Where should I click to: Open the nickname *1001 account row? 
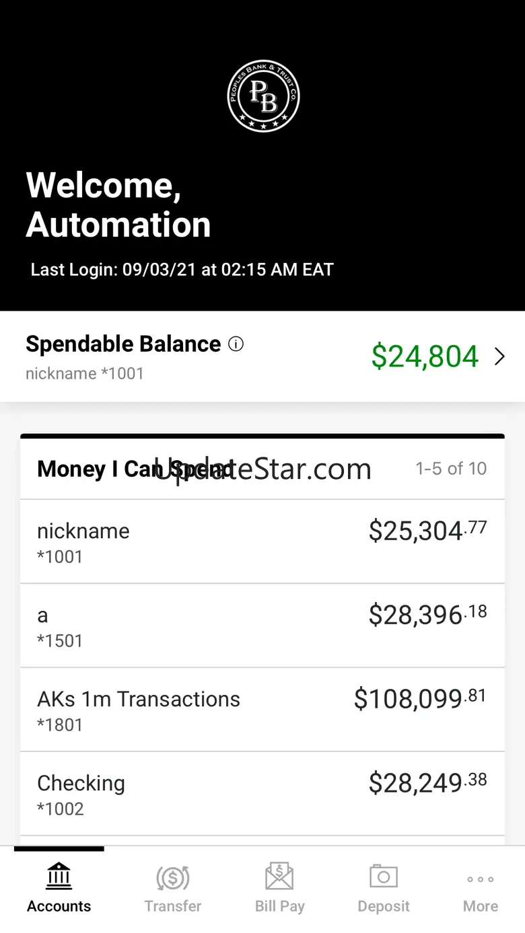tap(262, 542)
